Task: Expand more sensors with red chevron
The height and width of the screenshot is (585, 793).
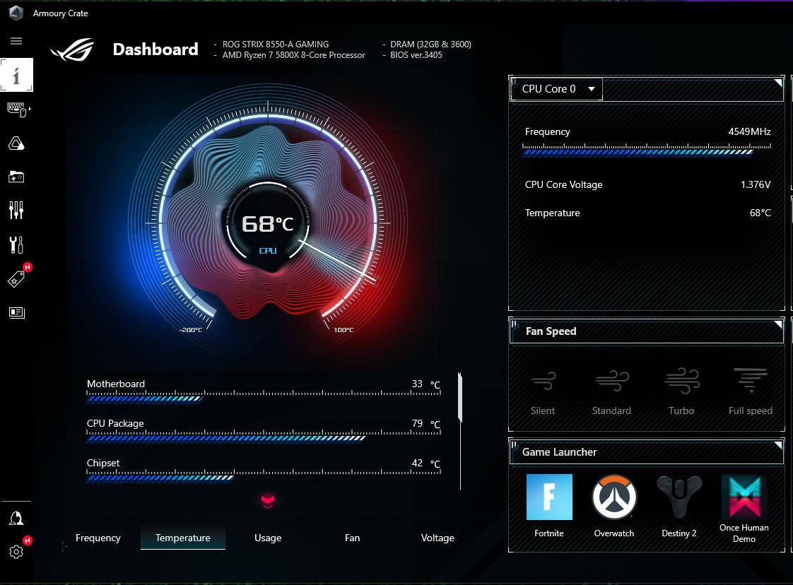Action: [x=268, y=502]
